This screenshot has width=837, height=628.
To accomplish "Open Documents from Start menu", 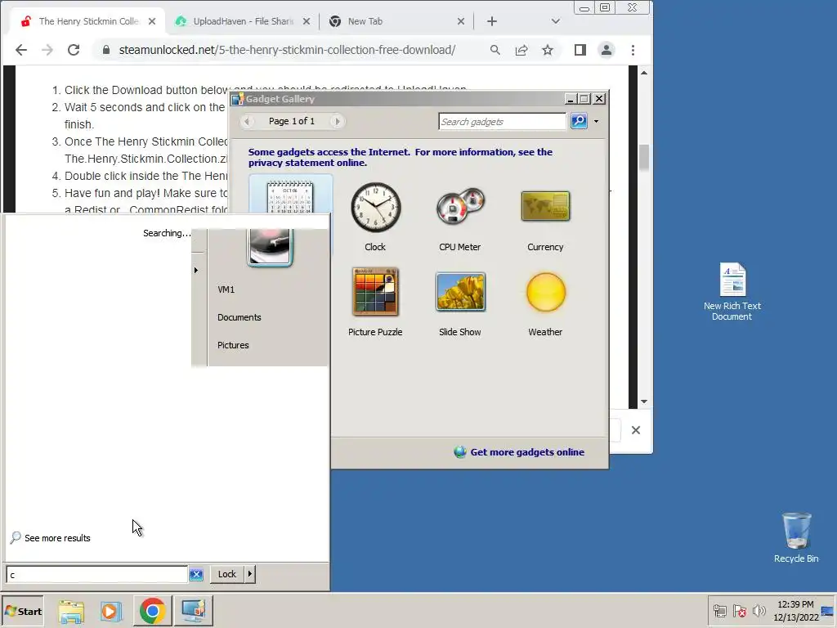I will pyautogui.click(x=239, y=317).
